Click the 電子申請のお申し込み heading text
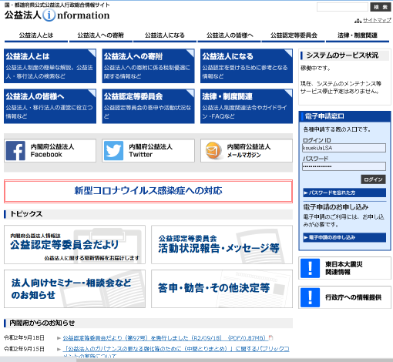The image size is (393, 362). pyautogui.click(x=336, y=207)
